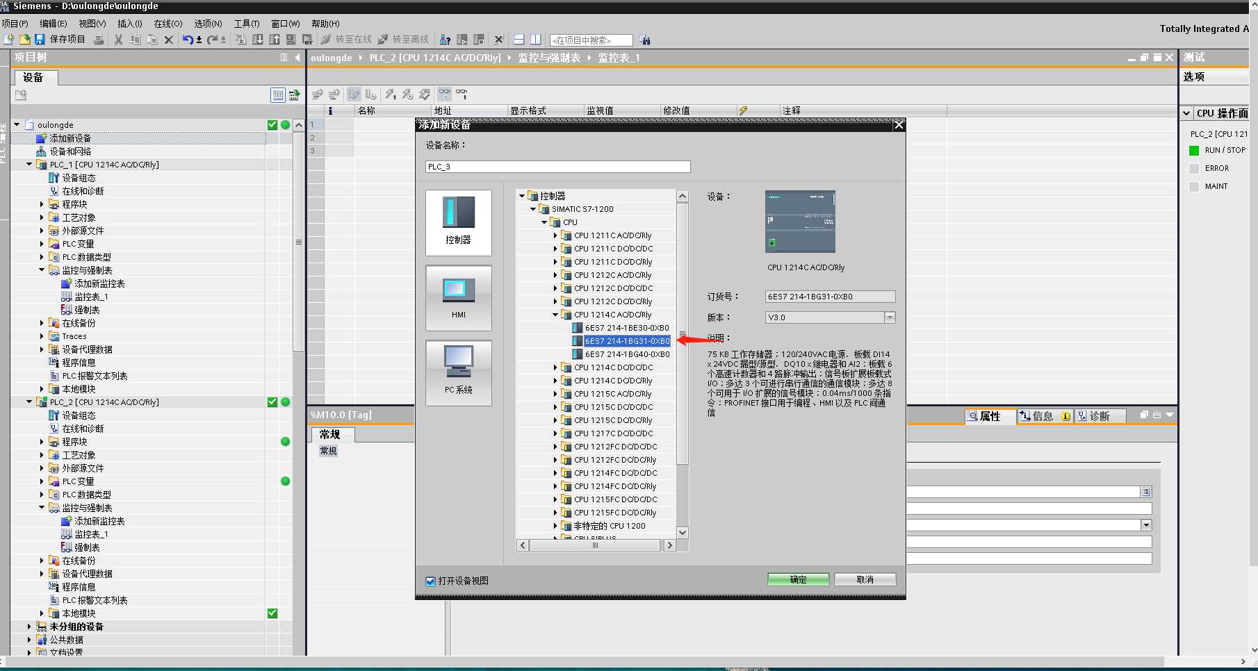
Task: Click 转至离线 go offline button
Action: click(x=403, y=40)
